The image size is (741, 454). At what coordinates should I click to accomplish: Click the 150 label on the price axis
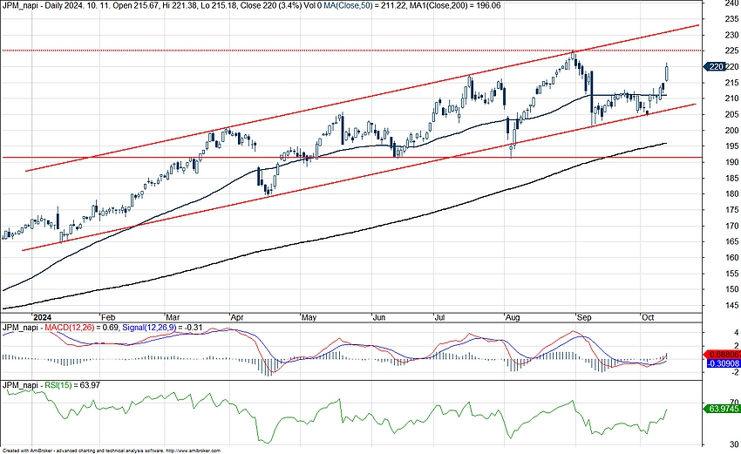click(x=732, y=289)
